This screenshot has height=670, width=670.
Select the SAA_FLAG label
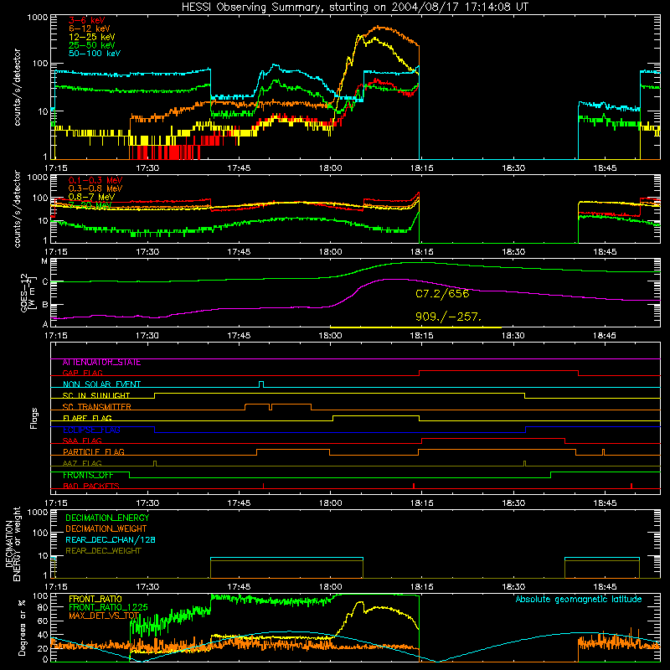coord(82,441)
